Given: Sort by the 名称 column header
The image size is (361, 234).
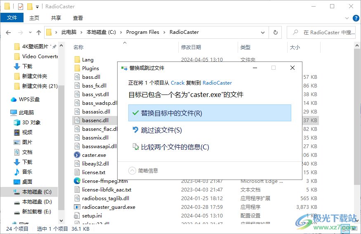Looking at the screenshot, I should pyautogui.click(x=78, y=47).
